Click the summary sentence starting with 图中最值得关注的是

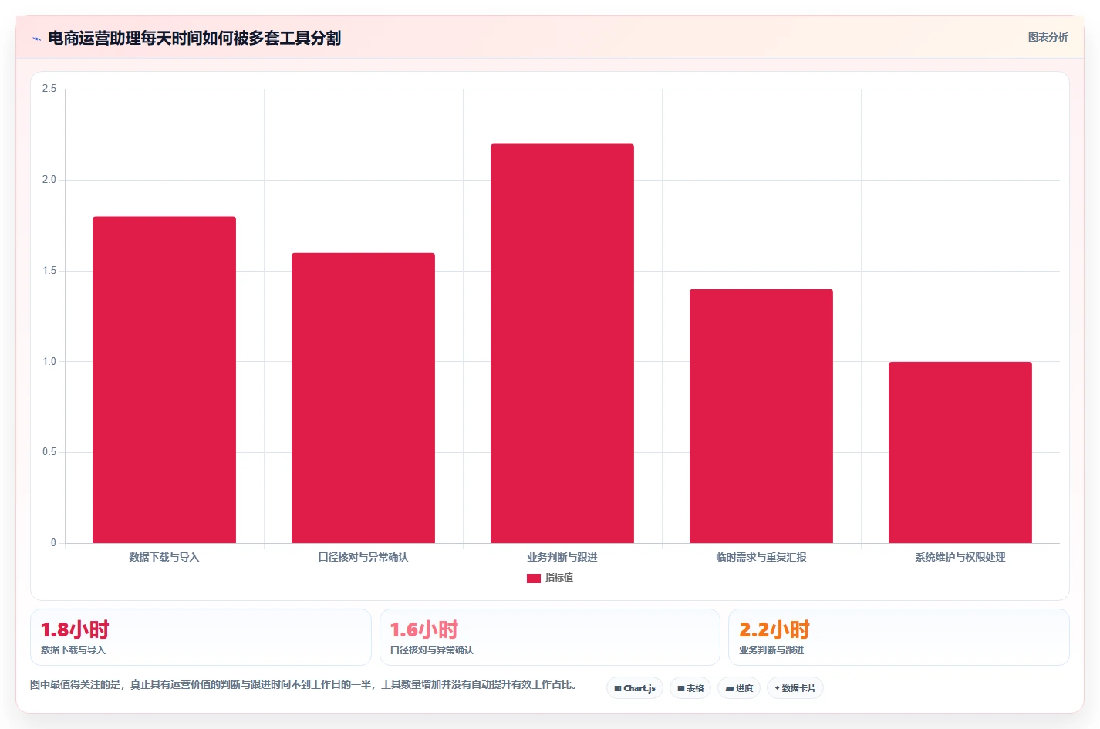pos(305,684)
